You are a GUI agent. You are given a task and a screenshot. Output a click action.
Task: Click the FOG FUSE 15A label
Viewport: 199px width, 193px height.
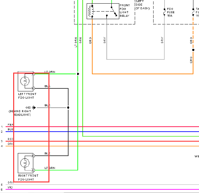[171, 12]
